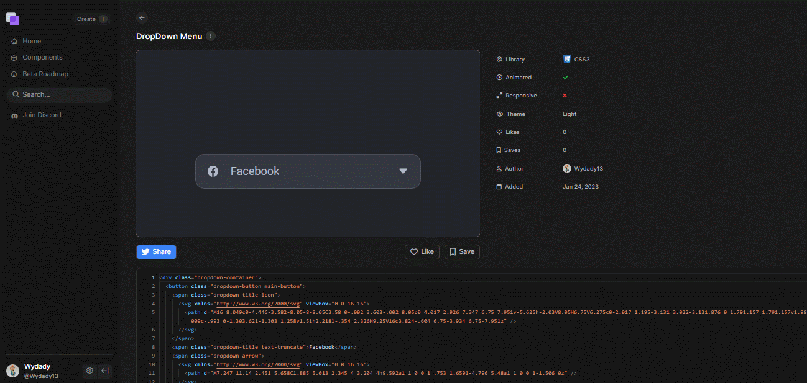Click the Saves count 0

(x=565, y=150)
